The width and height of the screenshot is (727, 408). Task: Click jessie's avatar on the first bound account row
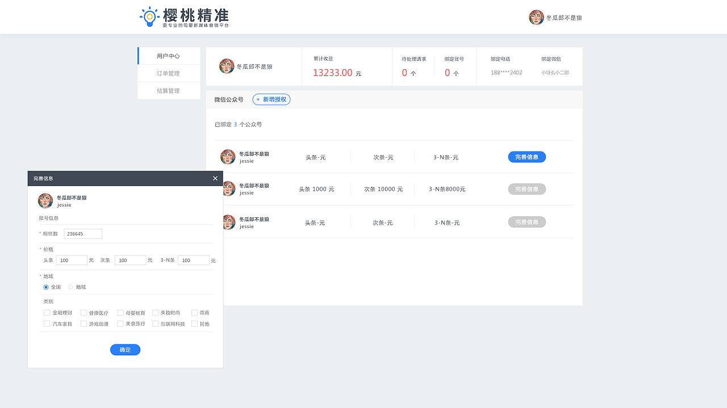(228, 157)
